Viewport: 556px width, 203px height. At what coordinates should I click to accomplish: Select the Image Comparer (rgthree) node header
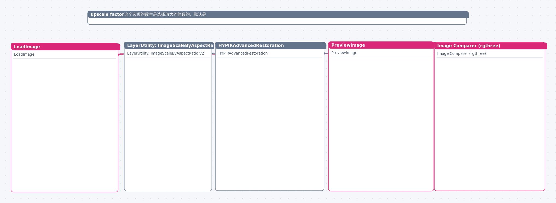coord(491,46)
